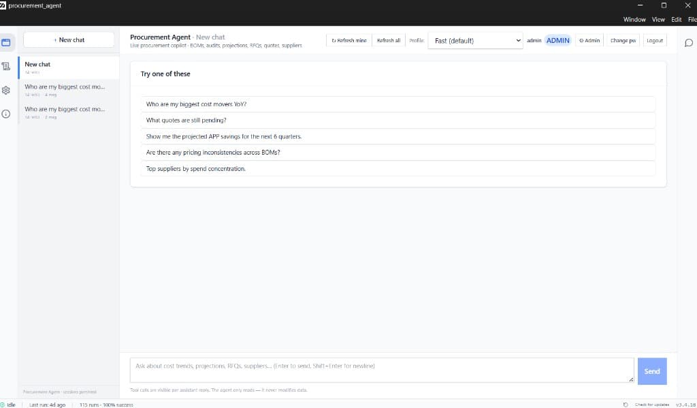This screenshot has height=408, width=697.
Task: Click the Last run: 4d ago status text
Action: 47,405
